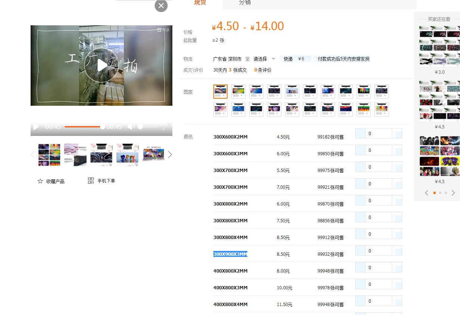
Task: Decrease quantity for 300X700X3MM
Action: (x=360, y=184)
